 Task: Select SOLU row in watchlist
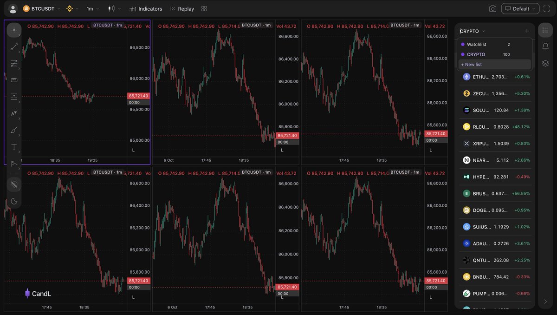point(495,110)
